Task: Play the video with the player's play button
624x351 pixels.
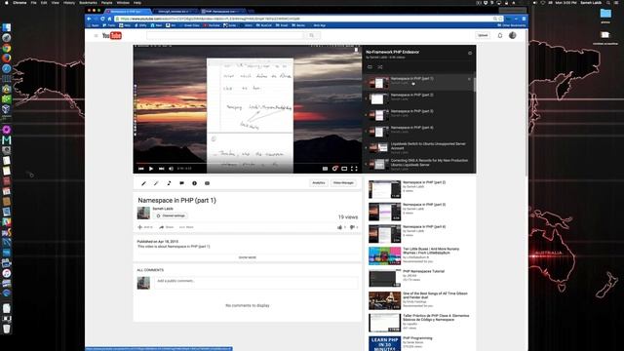Action: tap(151, 169)
